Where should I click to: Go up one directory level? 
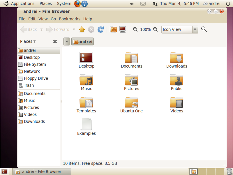point(82,29)
